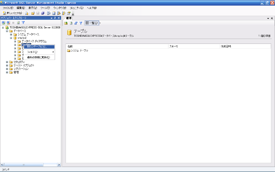Select the TOSHIBA\SQLEXPRESS server tree item

click(35, 28)
